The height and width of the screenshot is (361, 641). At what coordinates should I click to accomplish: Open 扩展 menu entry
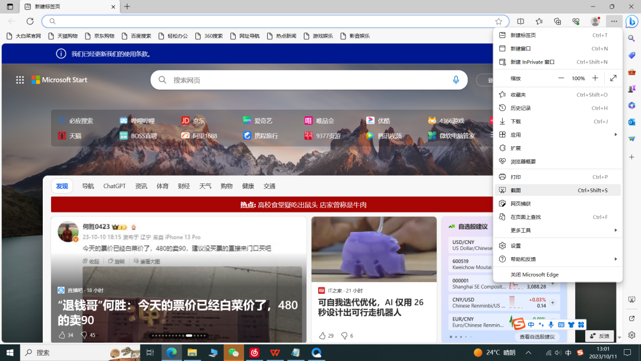[557, 148]
